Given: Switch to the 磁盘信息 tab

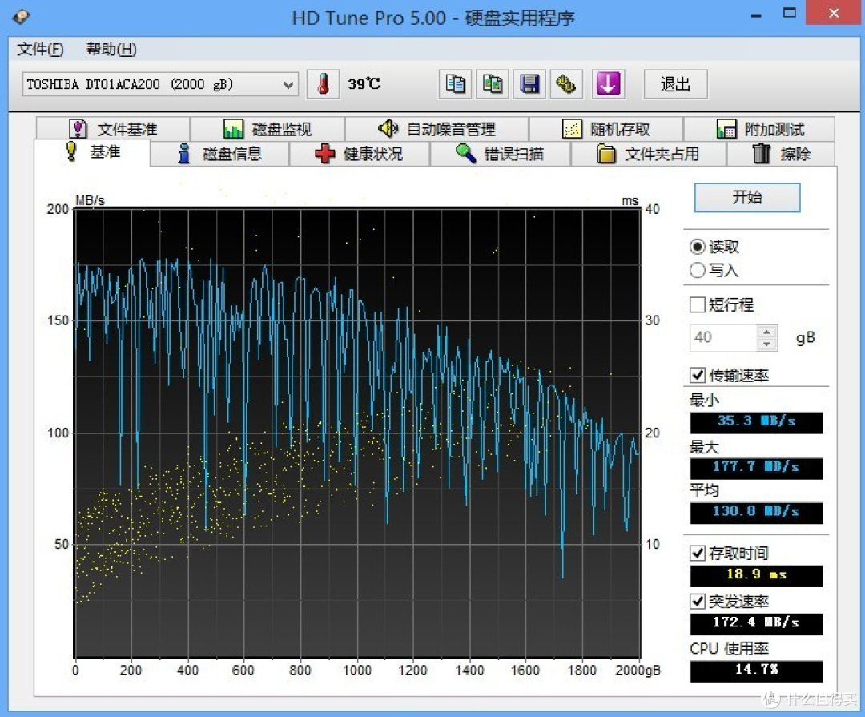Looking at the screenshot, I should [219, 154].
